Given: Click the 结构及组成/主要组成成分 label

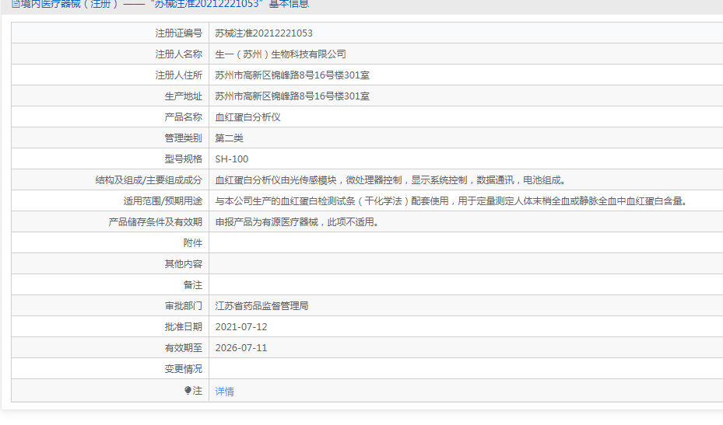Looking at the screenshot, I should click(149, 180).
